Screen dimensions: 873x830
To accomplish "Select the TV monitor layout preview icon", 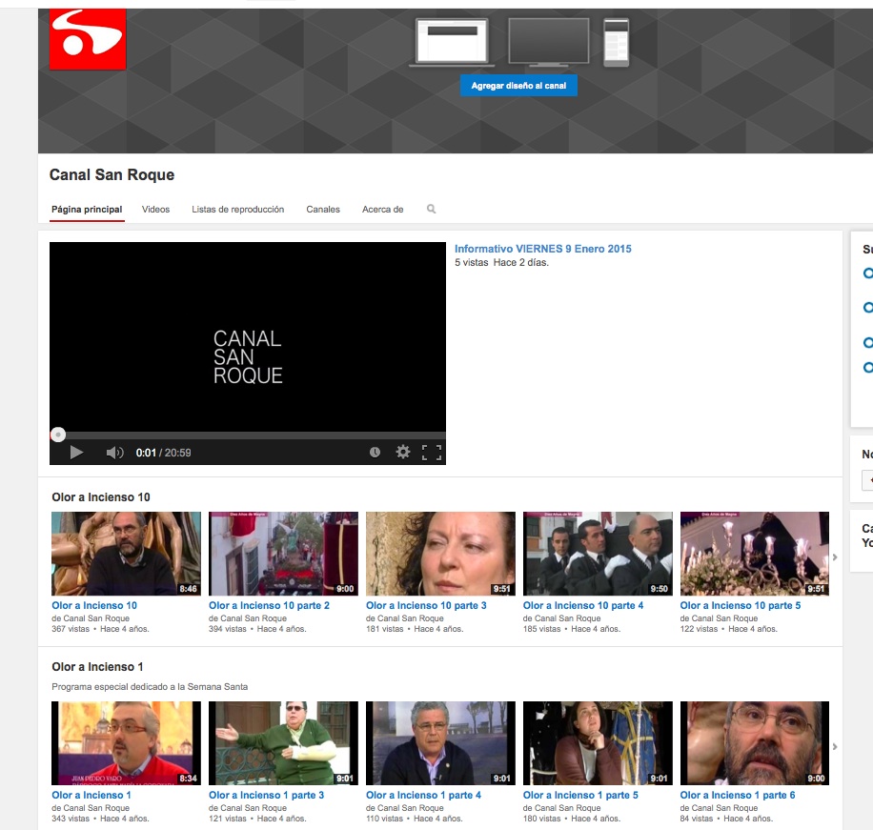I will (x=548, y=42).
